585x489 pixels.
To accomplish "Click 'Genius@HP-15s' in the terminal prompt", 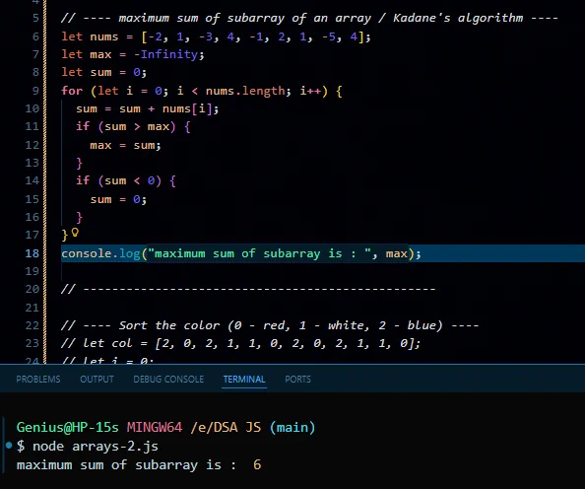I will 68,427.
